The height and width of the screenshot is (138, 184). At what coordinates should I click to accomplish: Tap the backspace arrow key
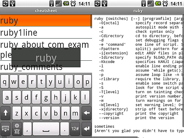(86, 113)
